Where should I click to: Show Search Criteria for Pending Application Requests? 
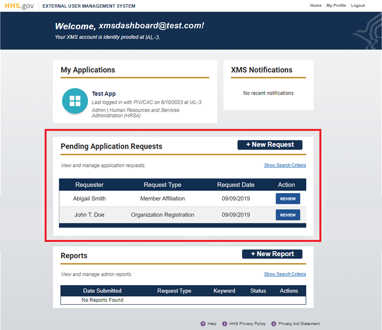point(285,165)
